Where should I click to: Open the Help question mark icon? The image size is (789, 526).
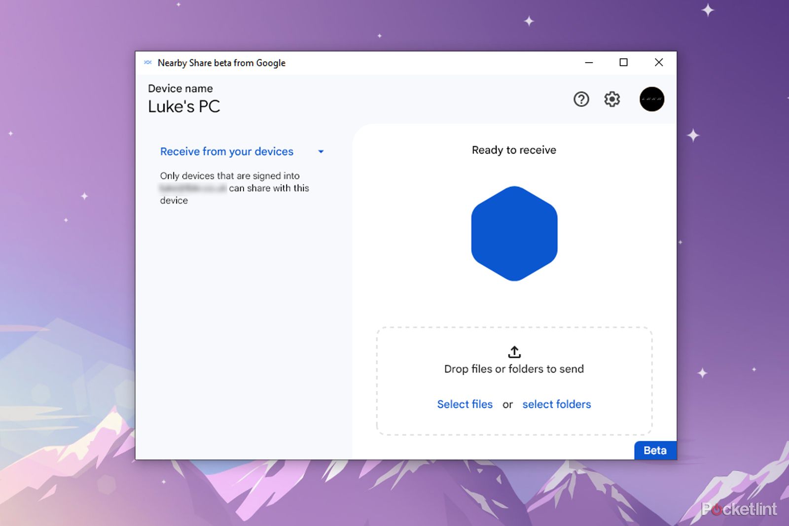(x=581, y=100)
